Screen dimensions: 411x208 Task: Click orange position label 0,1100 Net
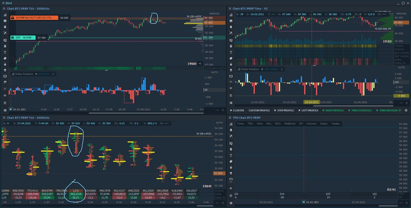[x=34, y=18]
